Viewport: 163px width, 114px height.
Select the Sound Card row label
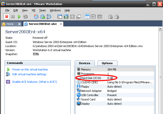tap(88, 99)
